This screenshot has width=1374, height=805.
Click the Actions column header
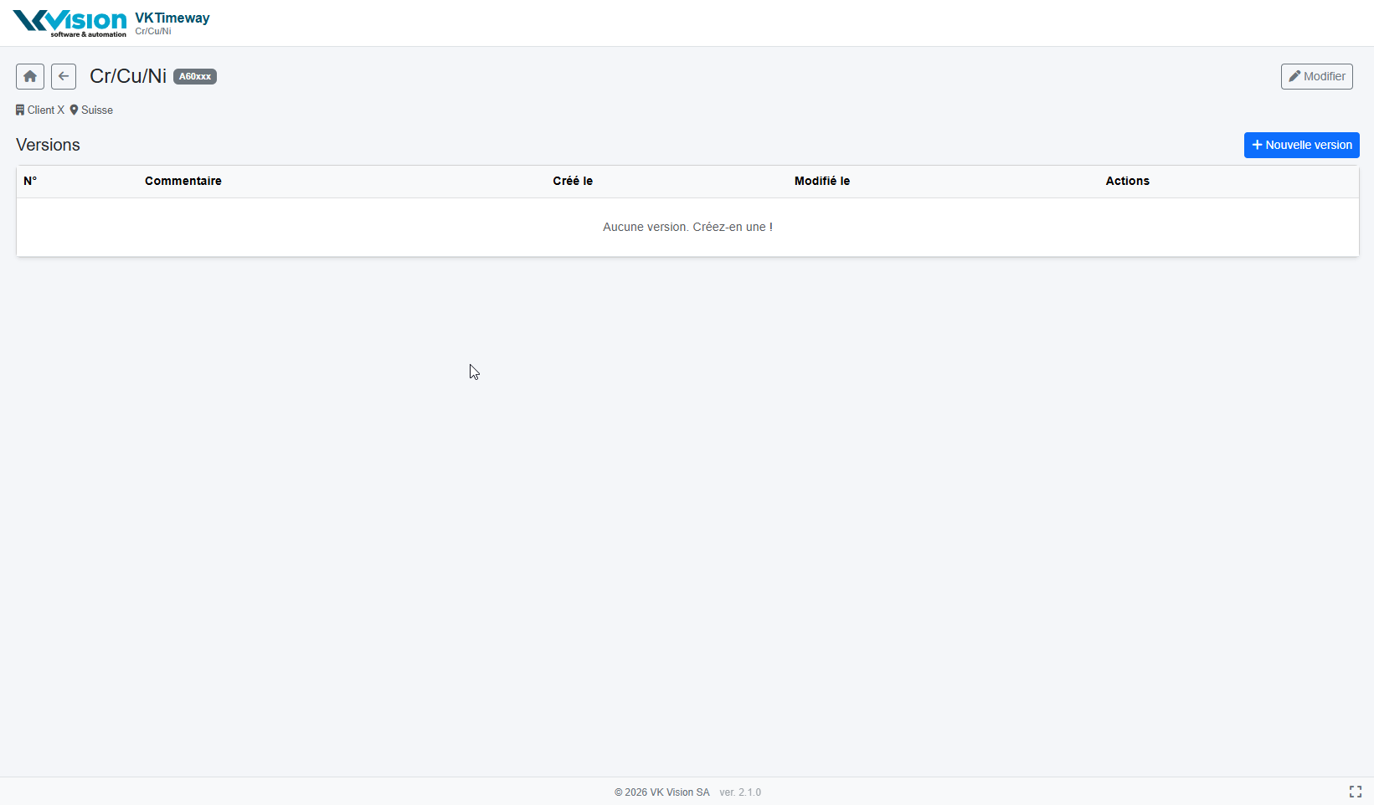coord(1127,181)
